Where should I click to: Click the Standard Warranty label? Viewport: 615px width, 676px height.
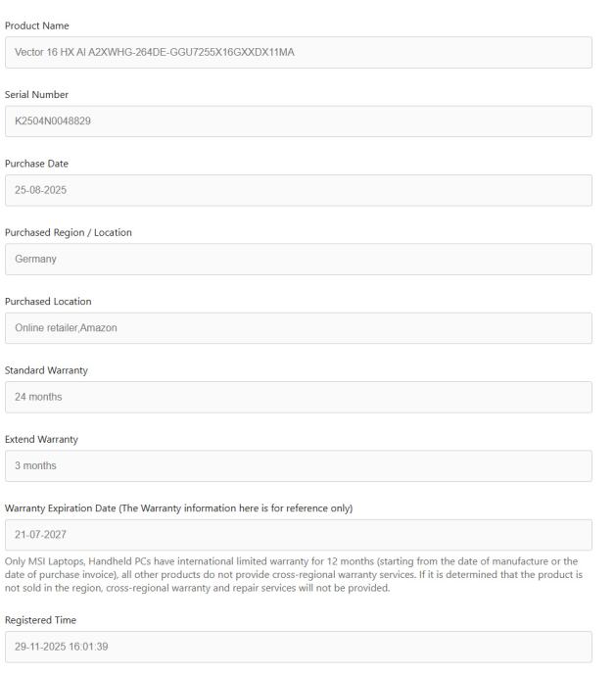coord(46,369)
